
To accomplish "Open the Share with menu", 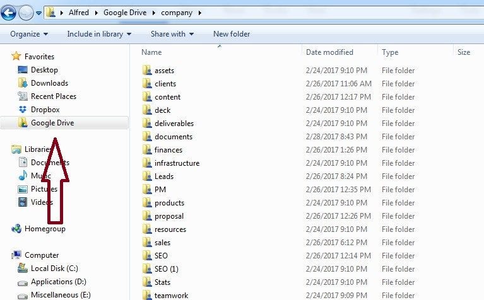I will click(x=172, y=34).
